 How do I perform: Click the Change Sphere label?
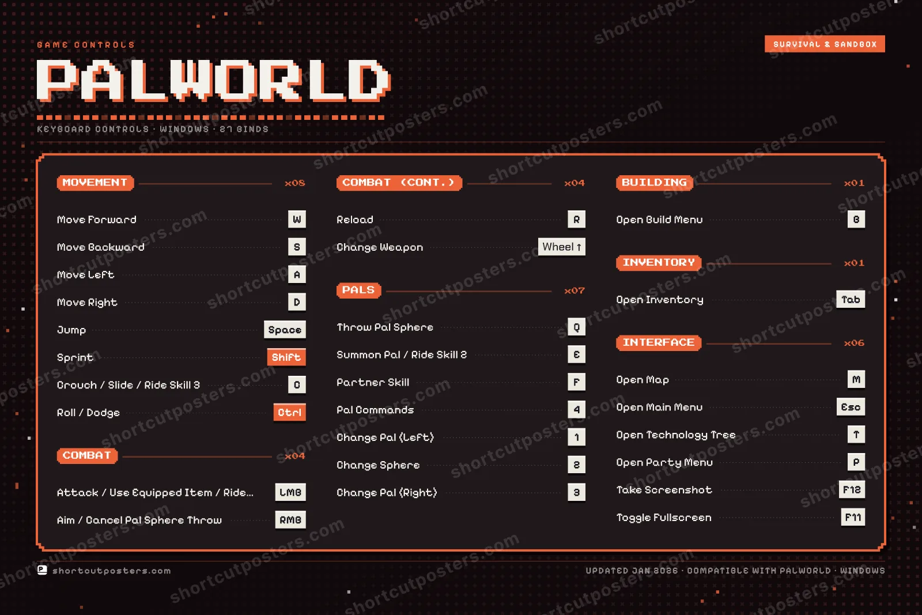point(378,465)
